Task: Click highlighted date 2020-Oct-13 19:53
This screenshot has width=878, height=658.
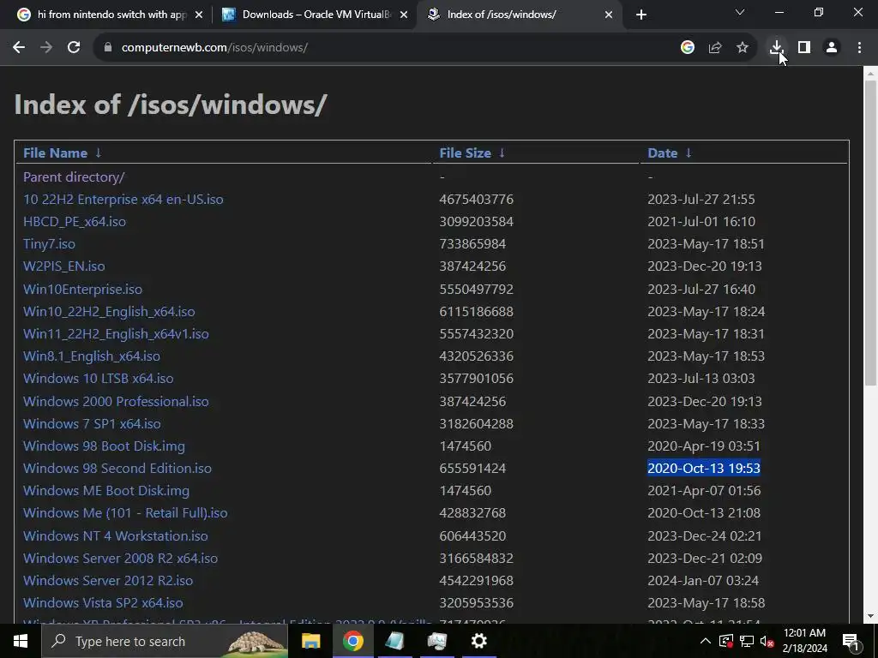Action: coord(704,469)
